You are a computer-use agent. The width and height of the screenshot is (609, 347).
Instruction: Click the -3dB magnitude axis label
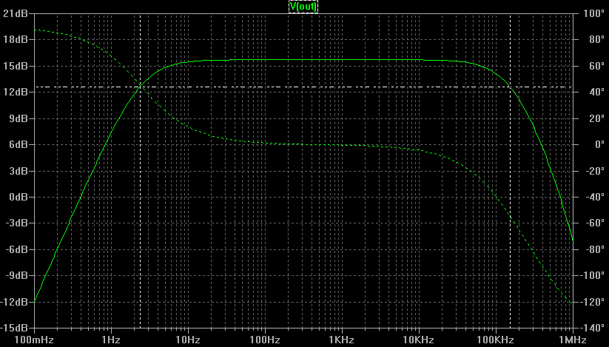click(x=17, y=223)
